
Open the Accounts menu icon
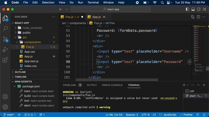point(5,97)
